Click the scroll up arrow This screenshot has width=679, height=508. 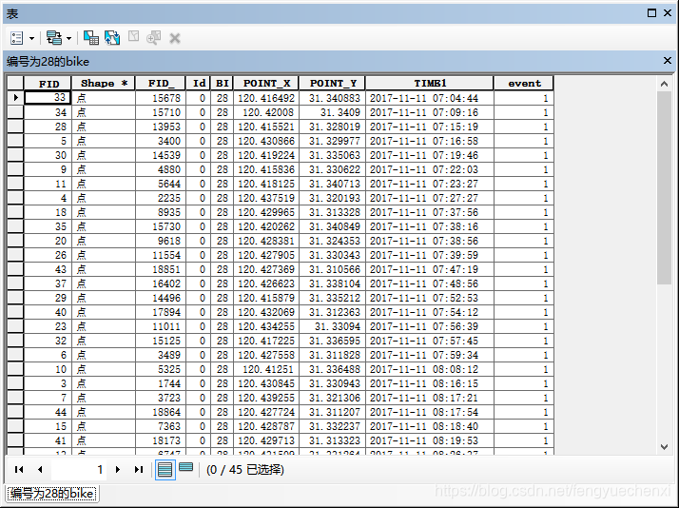point(664,84)
